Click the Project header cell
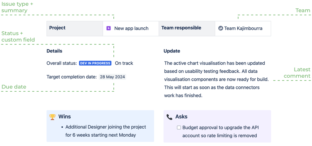The width and height of the screenshot is (312, 146). [x=57, y=28]
